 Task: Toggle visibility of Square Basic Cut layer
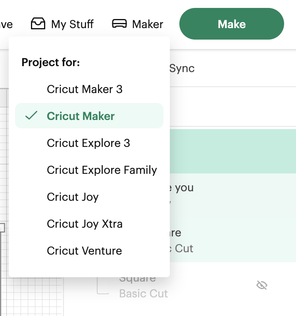coord(262,285)
